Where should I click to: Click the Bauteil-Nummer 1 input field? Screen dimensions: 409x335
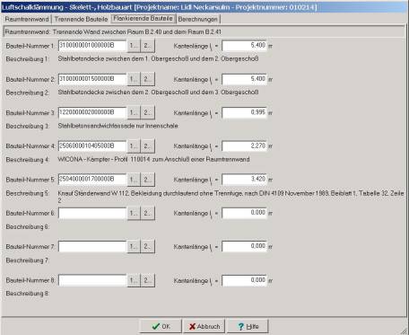click(x=92, y=46)
